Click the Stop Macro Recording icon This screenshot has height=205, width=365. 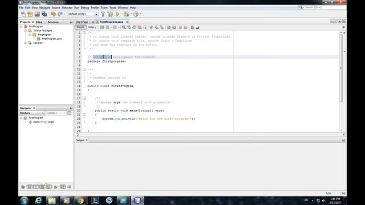[185, 27]
